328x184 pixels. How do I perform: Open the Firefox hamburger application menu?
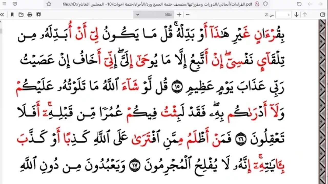point(4,4)
